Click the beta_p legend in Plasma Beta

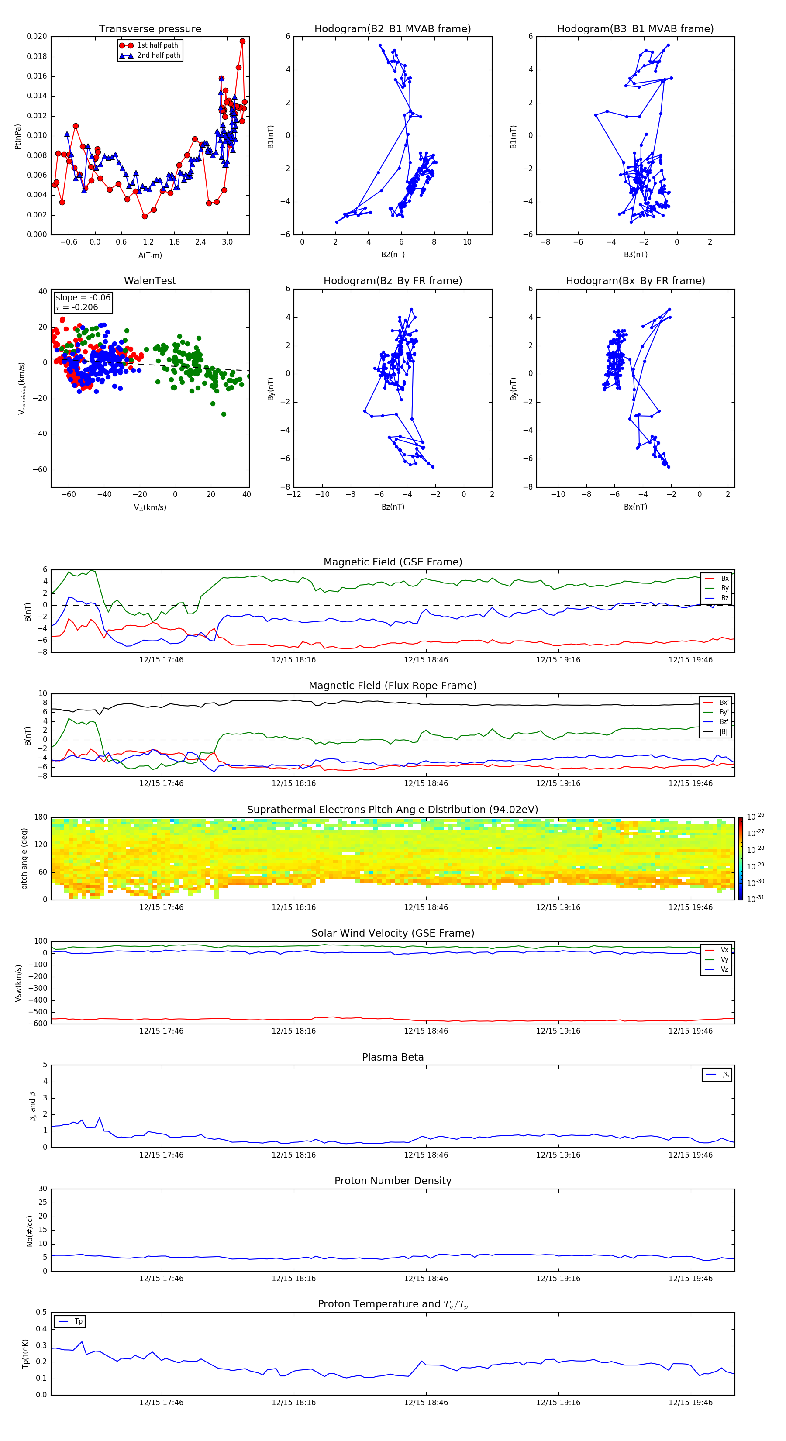pos(717,1075)
